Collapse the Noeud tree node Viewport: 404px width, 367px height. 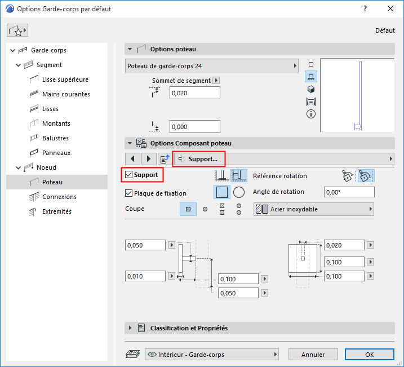[x=18, y=168]
